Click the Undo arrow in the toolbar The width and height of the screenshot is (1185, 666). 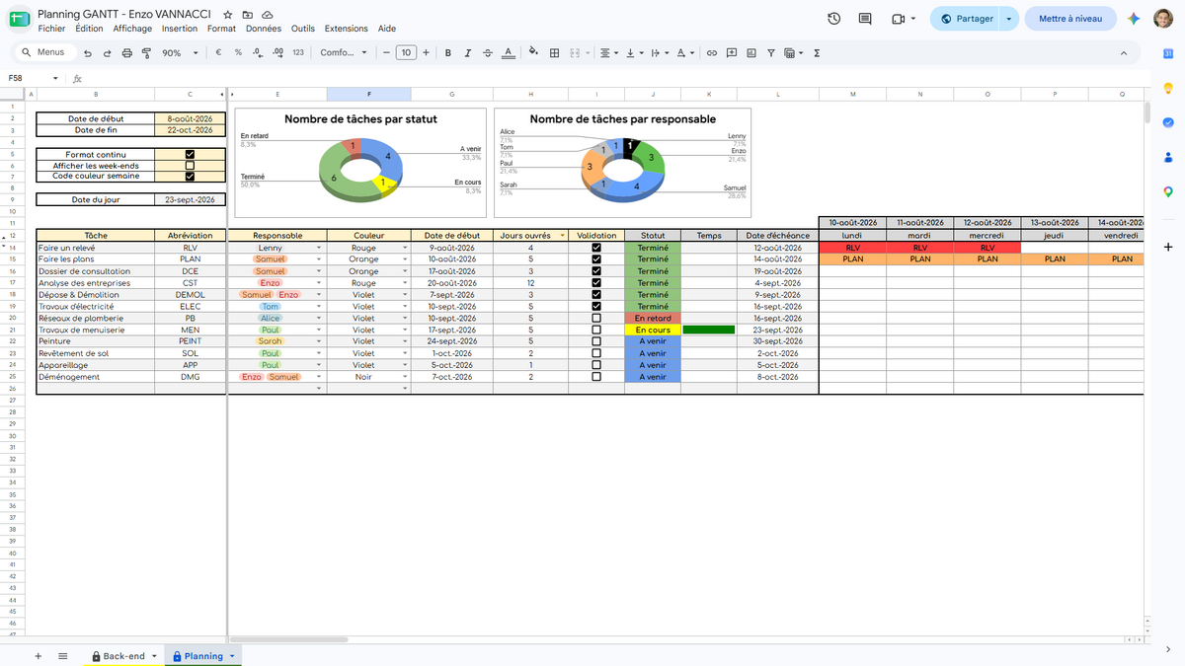pos(86,53)
